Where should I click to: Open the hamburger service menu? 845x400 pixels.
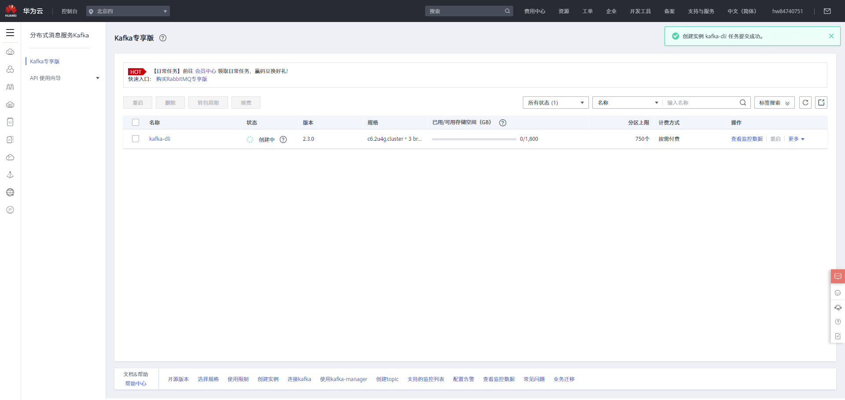coord(10,33)
